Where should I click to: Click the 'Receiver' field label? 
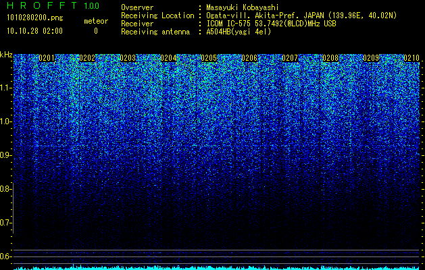pos(137,24)
